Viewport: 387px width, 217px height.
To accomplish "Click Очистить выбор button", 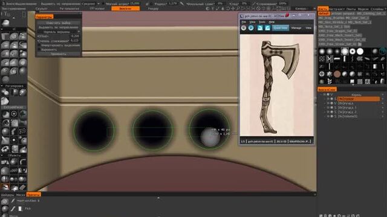I will point(58,23).
